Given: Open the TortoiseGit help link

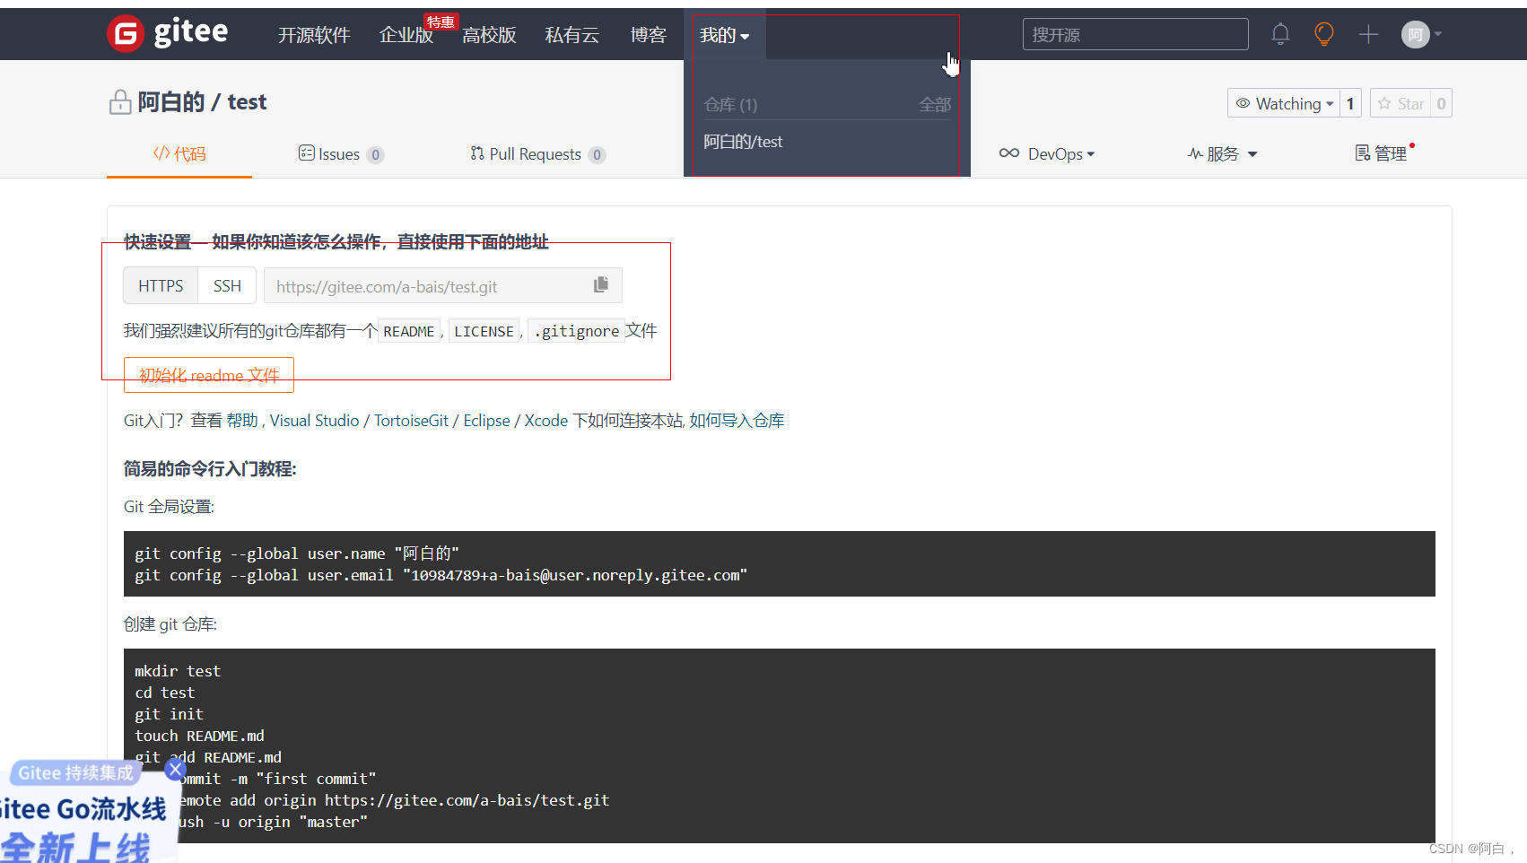Looking at the screenshot, I should pos(411,421).
